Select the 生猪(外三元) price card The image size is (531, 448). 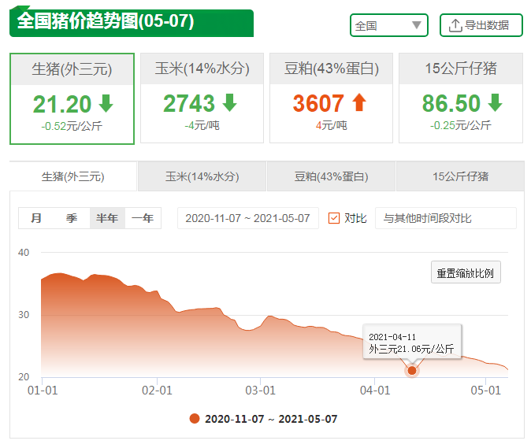[72, 98]
